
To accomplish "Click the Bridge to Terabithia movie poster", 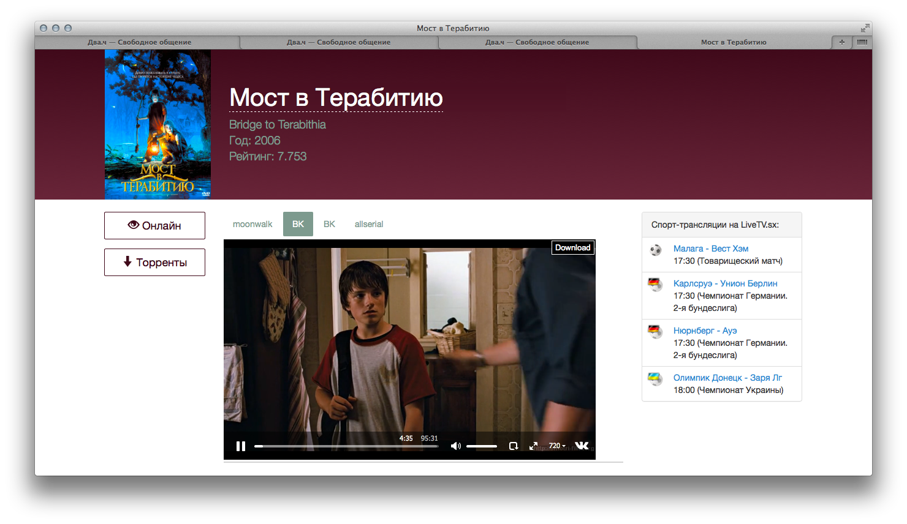I will [x=157, y=124].
